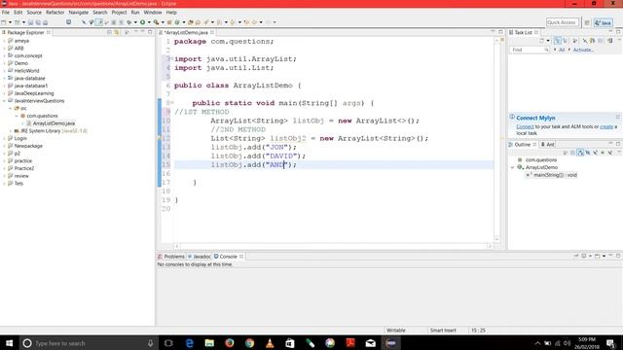Select ArrayListDemo.java in Package Explorer
Image resolution: width=623 pixels, height=350 pixels.
click(54, 123)
